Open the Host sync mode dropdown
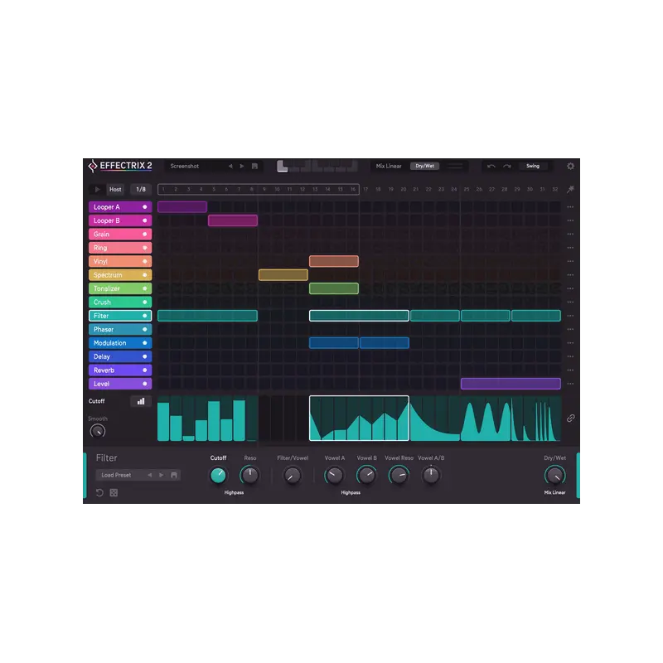Screen dimensions: 663x663 tap(115, 190)
